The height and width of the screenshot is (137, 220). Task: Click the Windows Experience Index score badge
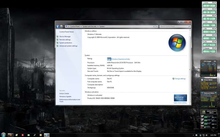click(109, 59)
